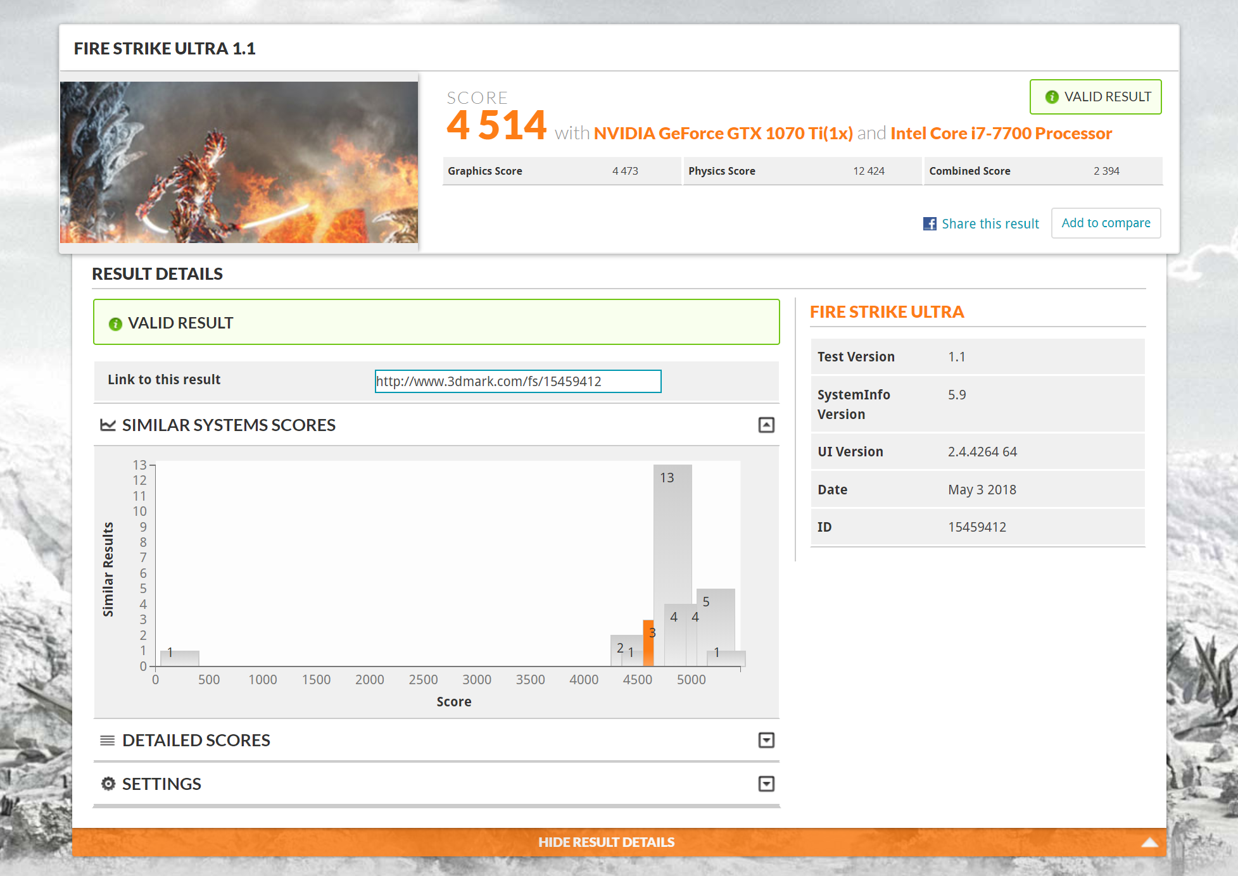Click the NVIDIA GeForce GTX 1070 Ti link

723,134
